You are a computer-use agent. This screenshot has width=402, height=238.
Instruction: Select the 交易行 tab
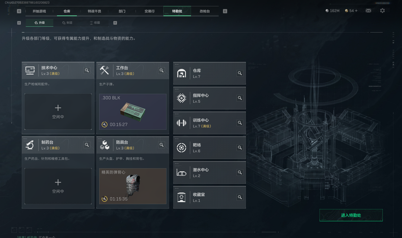point(150,11)
